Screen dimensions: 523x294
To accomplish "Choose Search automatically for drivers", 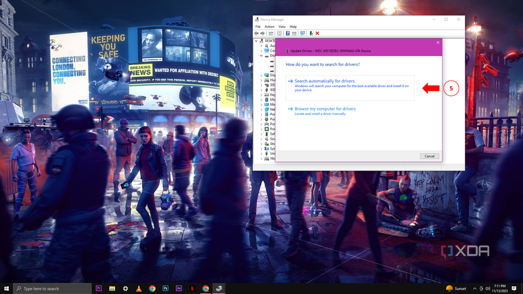I will pos(350,88).
